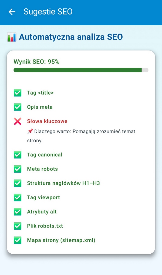This screenshot has height=275, width=162.
Task: Toggle the checkmark beside Tag viewport
Action: click(17, 197)
